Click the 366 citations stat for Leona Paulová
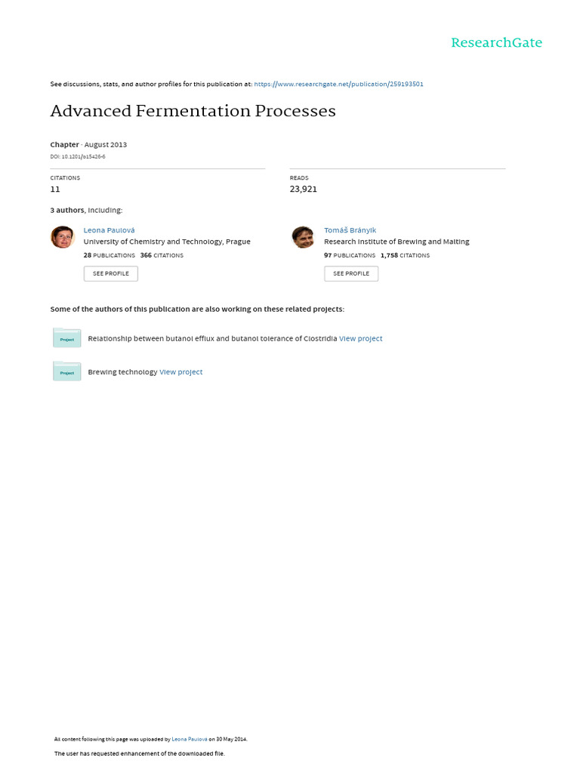The height and width of the screenshot is (773, 580). coord(162,255)
